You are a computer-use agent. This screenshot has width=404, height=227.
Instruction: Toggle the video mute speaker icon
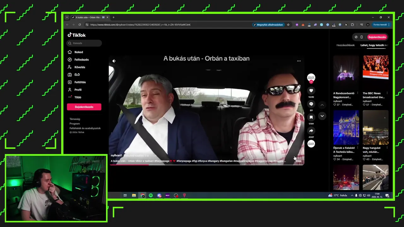coord(114,61)
